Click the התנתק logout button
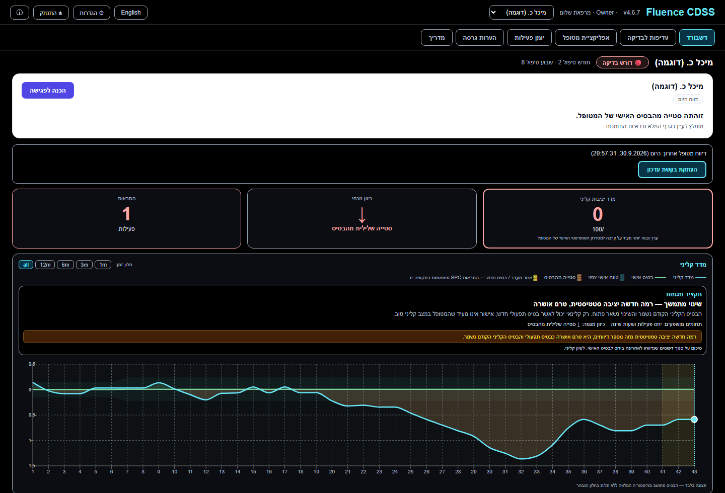This screenshot has height=493, width=725. pos(51,13)
